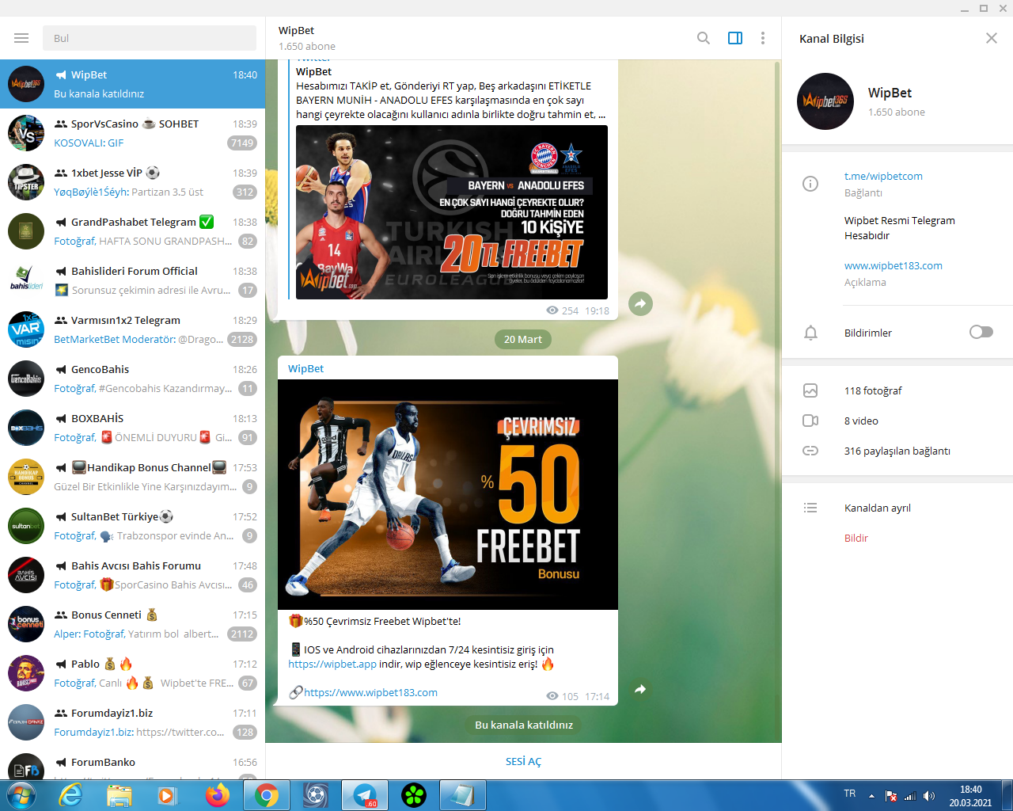Click the WipBet header title
This screenshot has height=811, width=1013.
tap(297, 30)
